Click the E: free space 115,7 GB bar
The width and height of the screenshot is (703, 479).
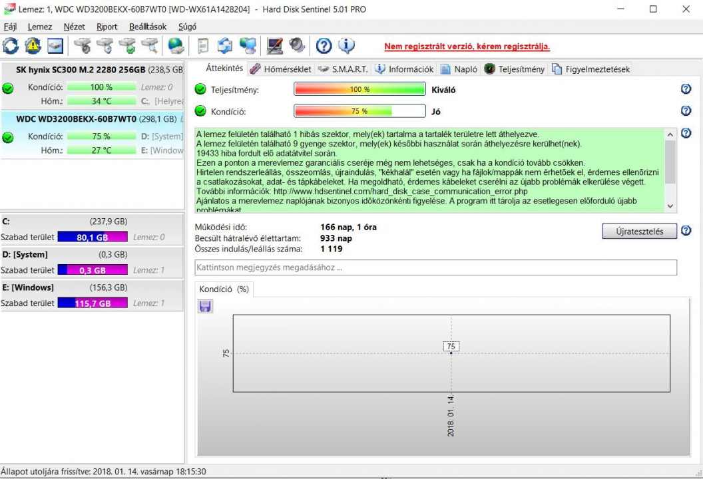click(93, 303)
